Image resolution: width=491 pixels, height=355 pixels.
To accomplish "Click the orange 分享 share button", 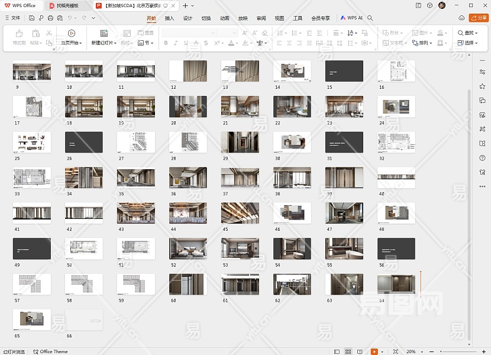I will coord(479,18).
